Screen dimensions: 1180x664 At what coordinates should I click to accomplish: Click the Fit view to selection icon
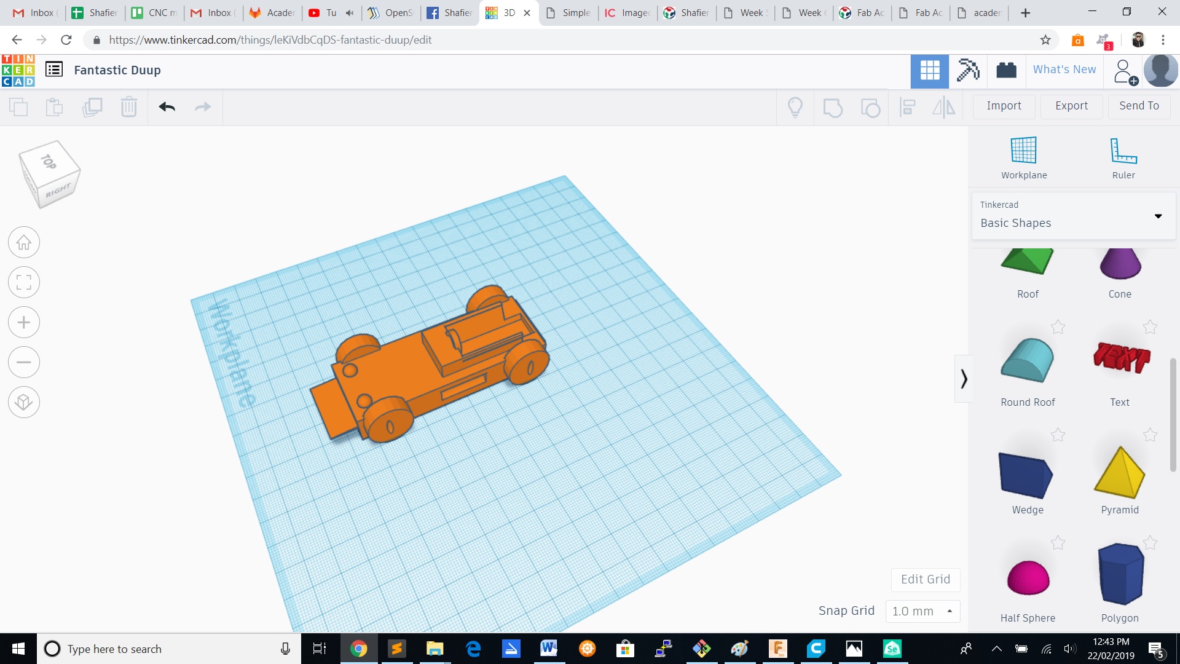coord(23,282)
